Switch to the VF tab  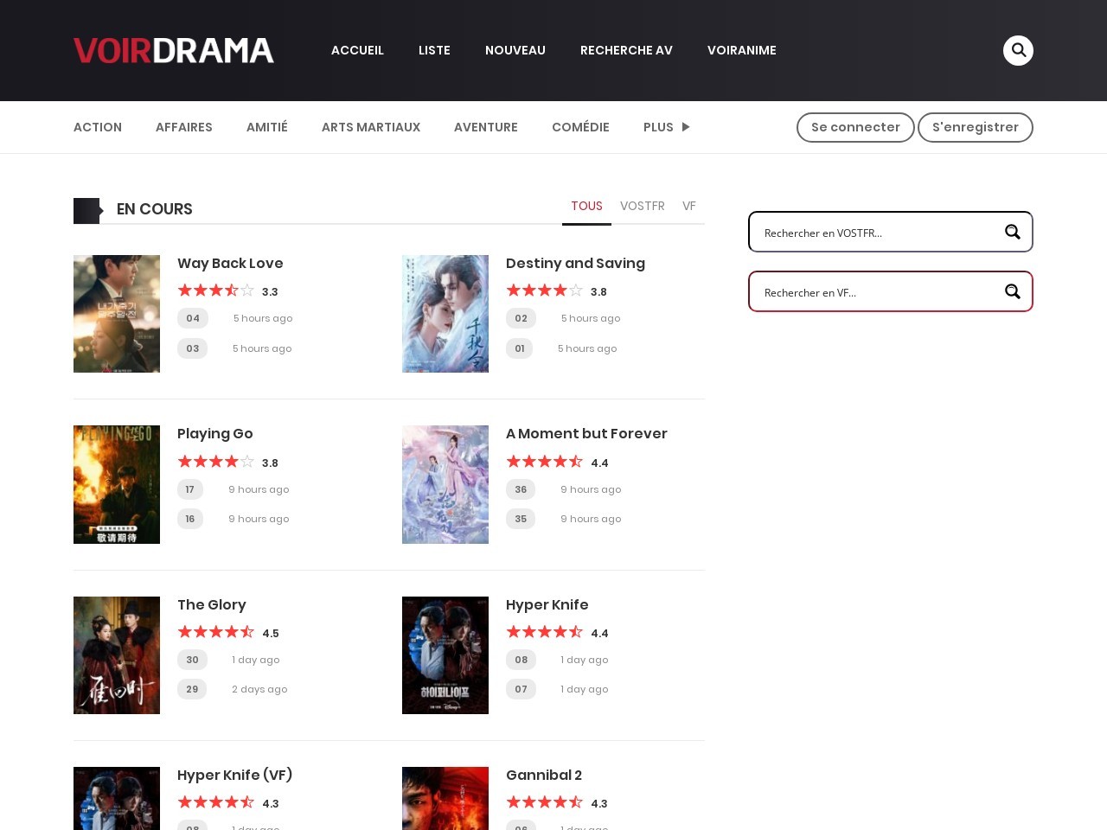[689, 207]
